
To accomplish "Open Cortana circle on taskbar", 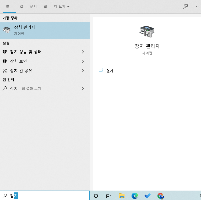I will tap(96, 196).
